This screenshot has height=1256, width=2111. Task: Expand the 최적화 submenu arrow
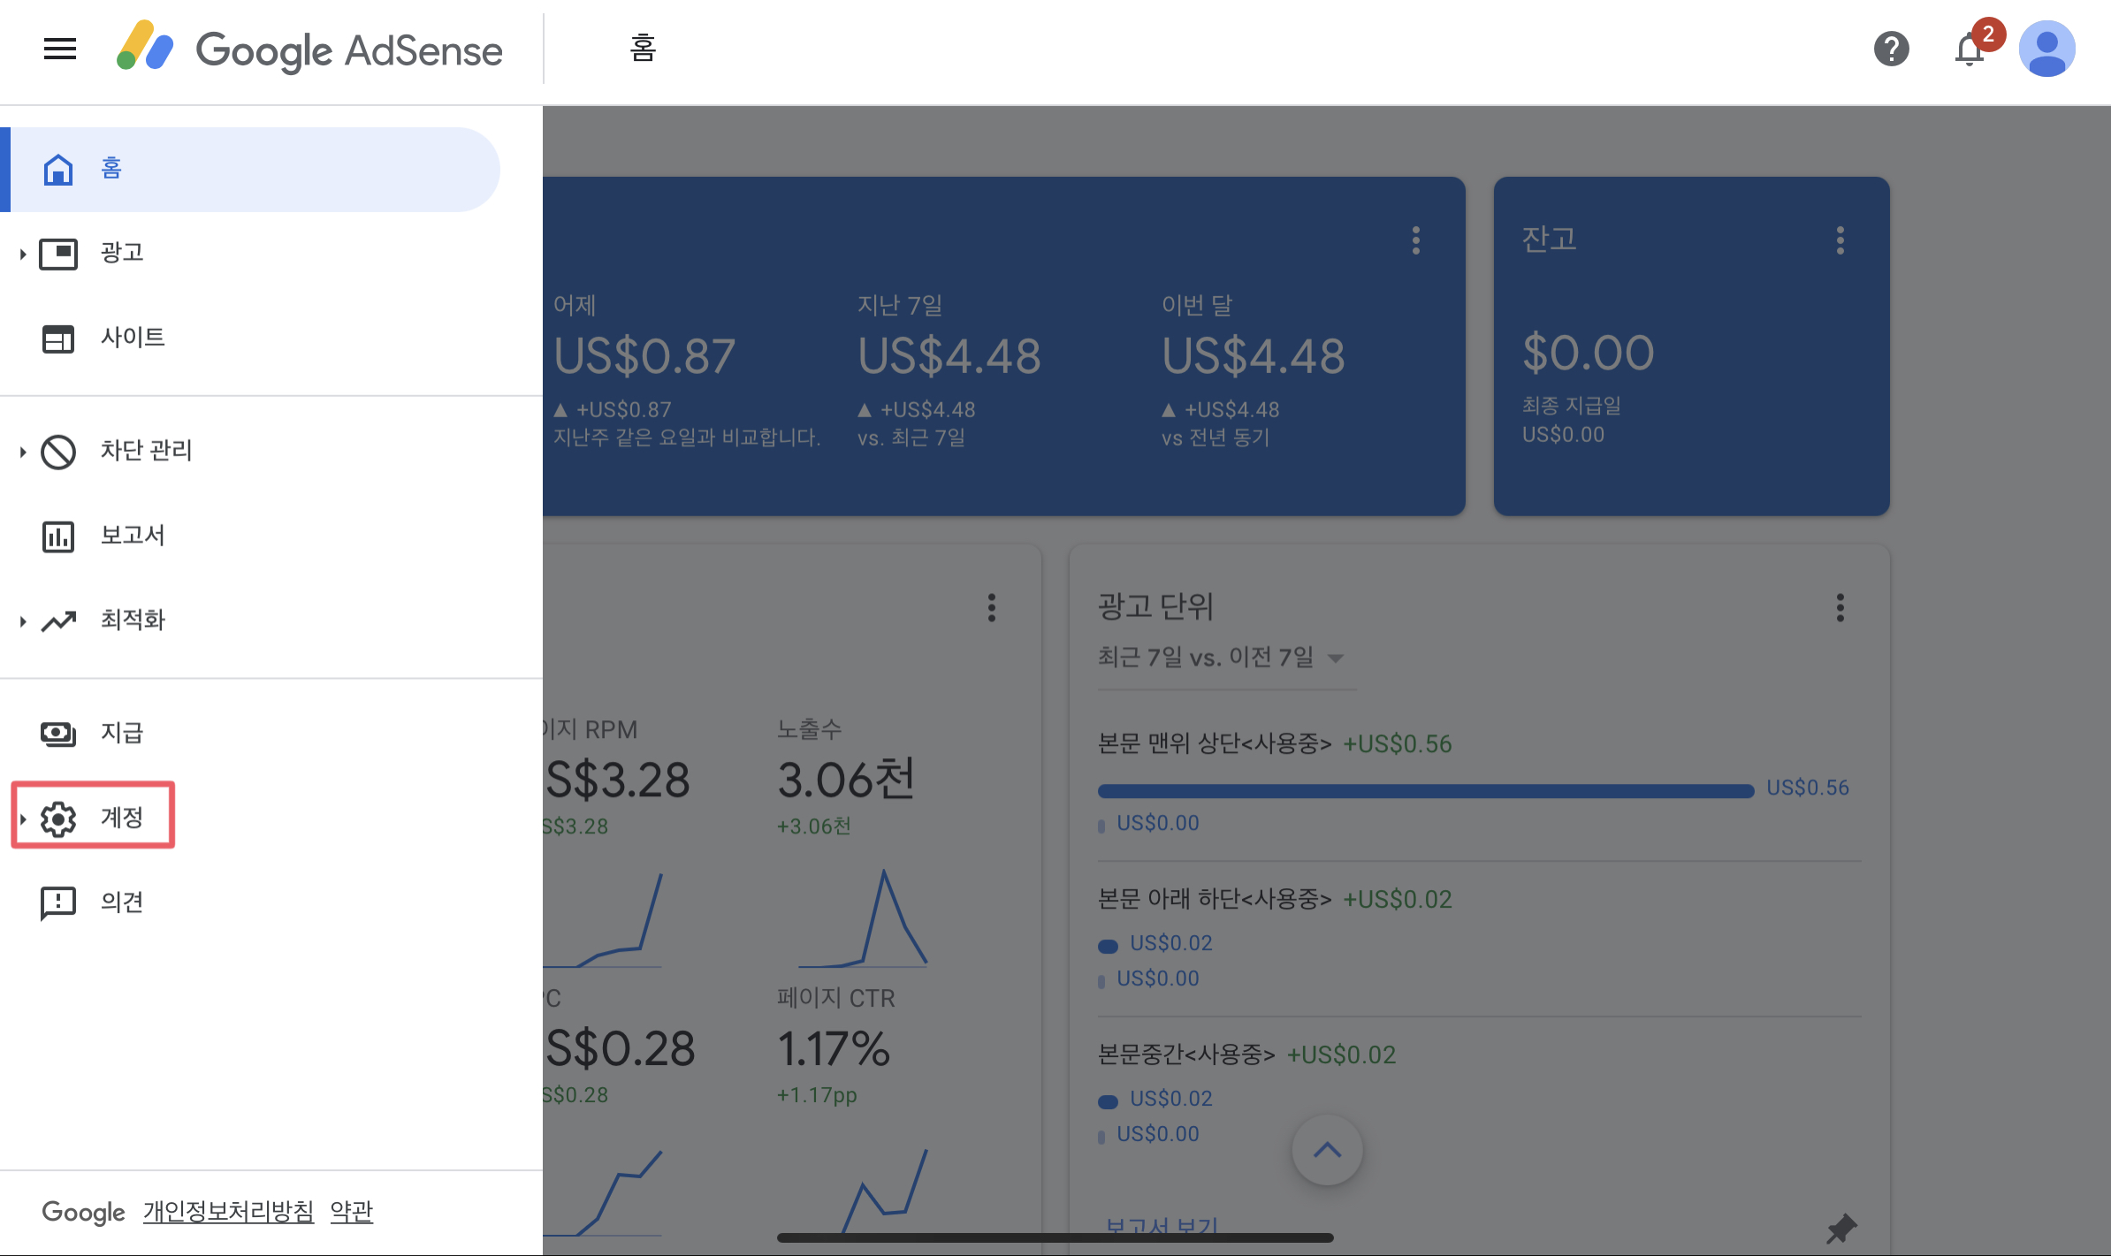tap(22, 621)
